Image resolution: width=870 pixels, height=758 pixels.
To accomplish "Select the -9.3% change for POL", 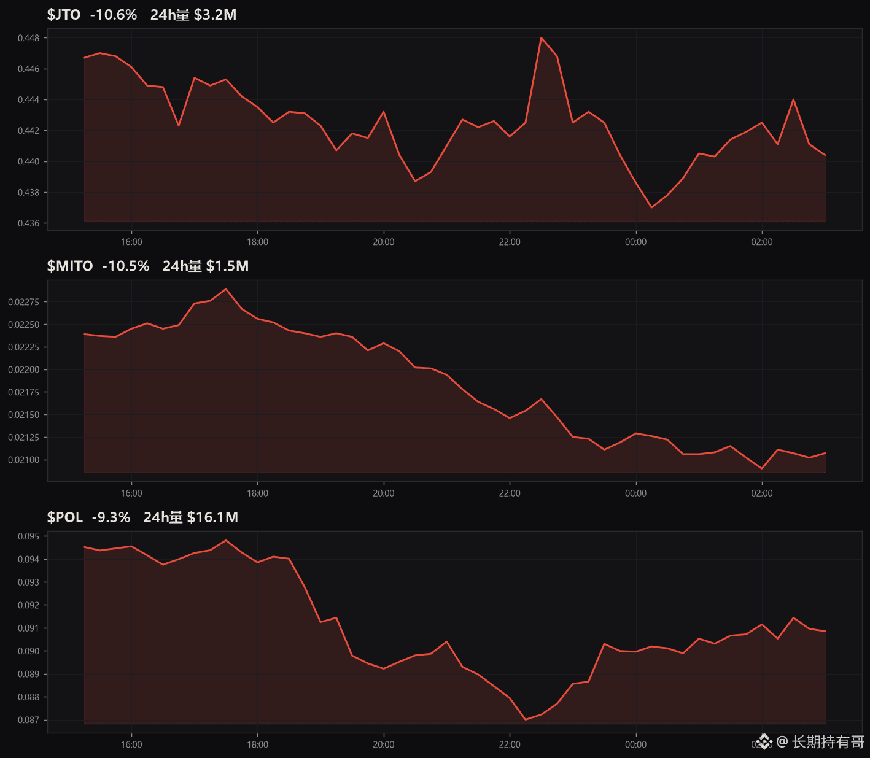I will [x=111, y=517].
